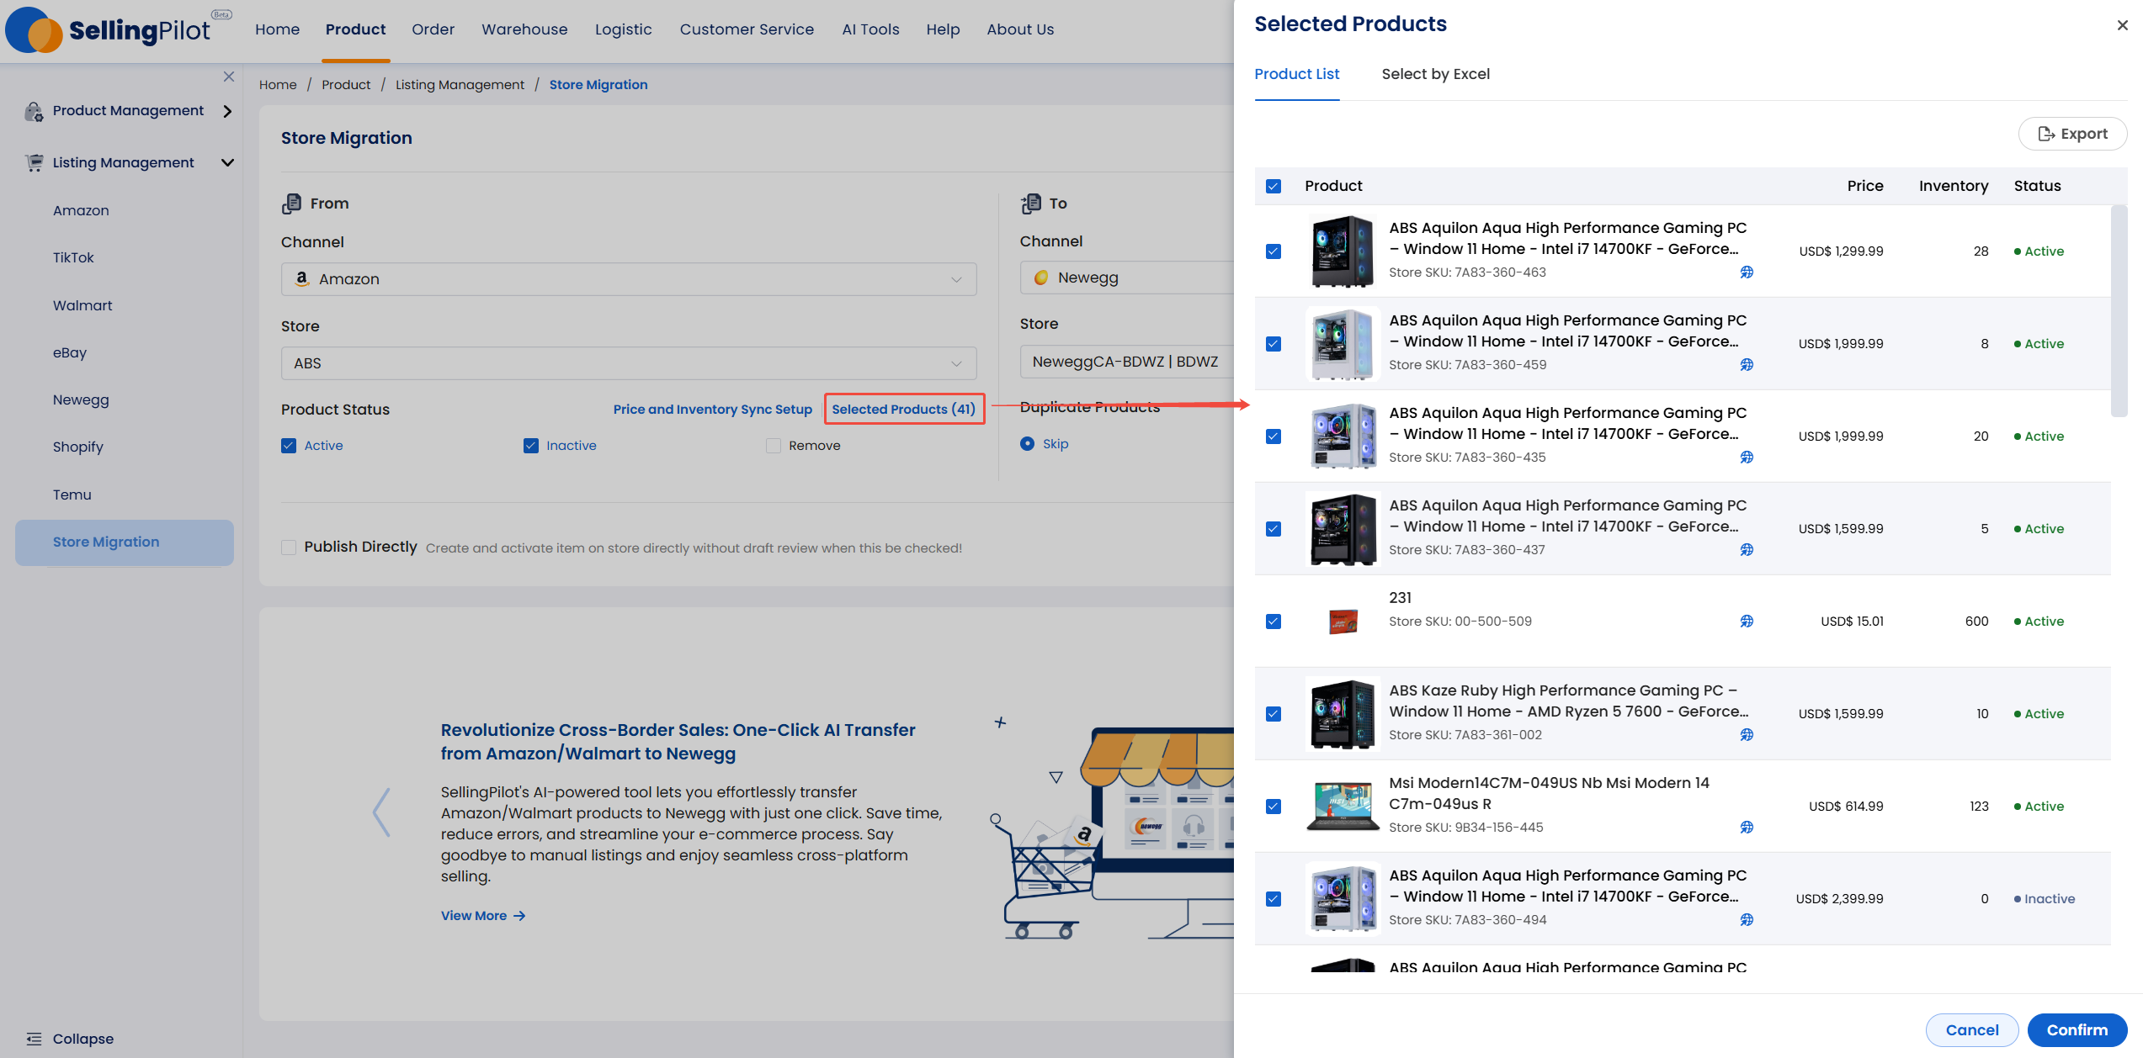This screenshot has width=2143, height=1058.
Task: Click the Export button
Action: (2072, 134)
